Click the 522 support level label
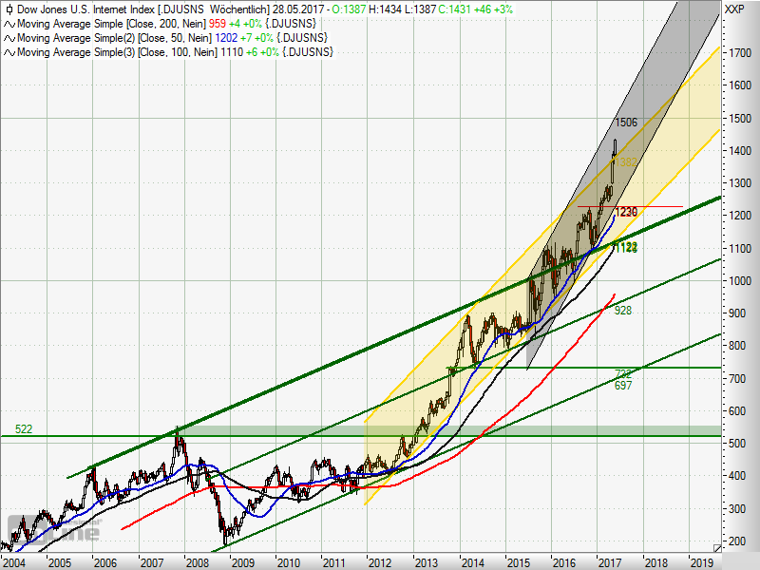Viewport: 760px width, 570px height. pos(24,429)
